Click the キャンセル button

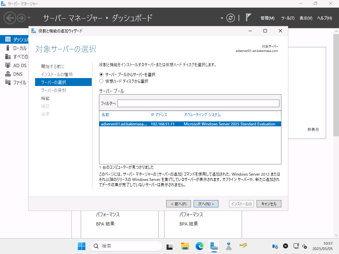(x=269, y=204)
